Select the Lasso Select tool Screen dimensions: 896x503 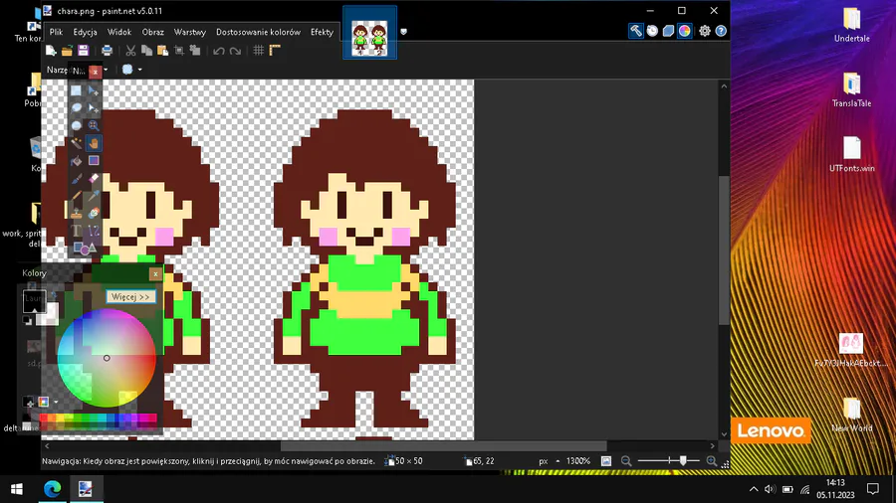76,107
